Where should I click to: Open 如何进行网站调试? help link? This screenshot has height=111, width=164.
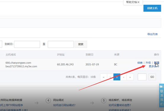click(64, 105)
